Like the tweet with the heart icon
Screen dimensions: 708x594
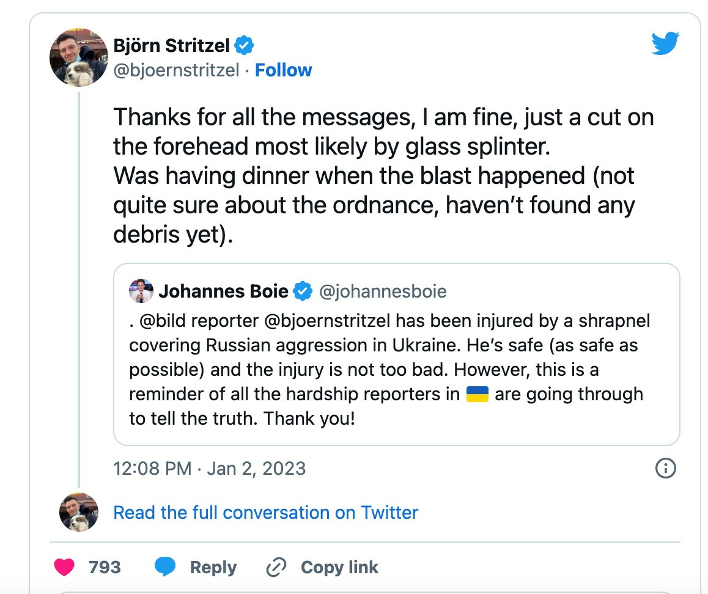(64, 567)
